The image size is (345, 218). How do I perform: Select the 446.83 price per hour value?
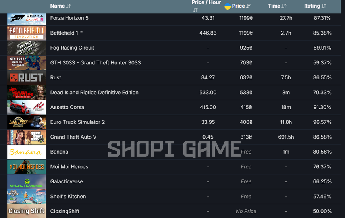pyautogui.click(x=208, y=33)
